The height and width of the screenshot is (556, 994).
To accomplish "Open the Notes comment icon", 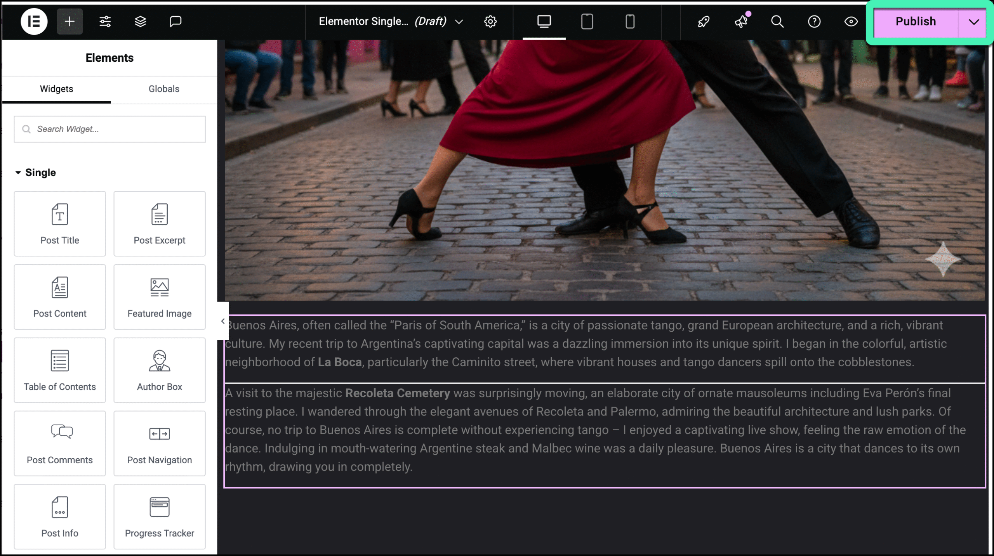I will pyautogui.click(x=176, y=21).
